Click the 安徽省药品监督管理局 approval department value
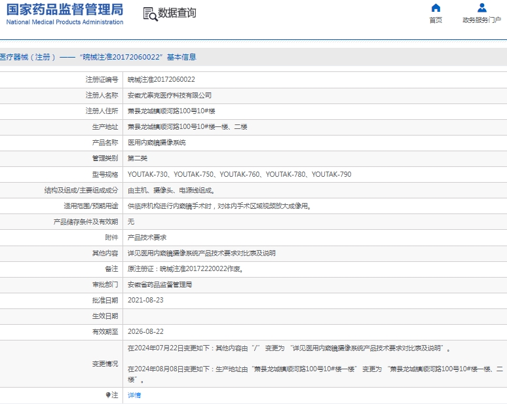This screenshot has width=507, height=404. (x=159, y=285)
